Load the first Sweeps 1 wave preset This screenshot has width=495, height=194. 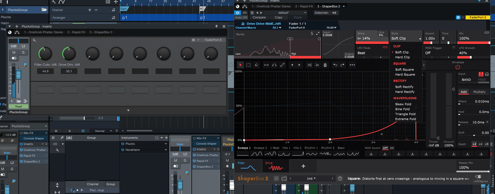[x=243, y=154]
